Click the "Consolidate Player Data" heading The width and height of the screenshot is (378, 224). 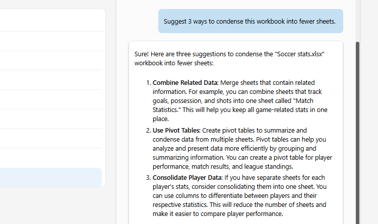coord(186,178)
